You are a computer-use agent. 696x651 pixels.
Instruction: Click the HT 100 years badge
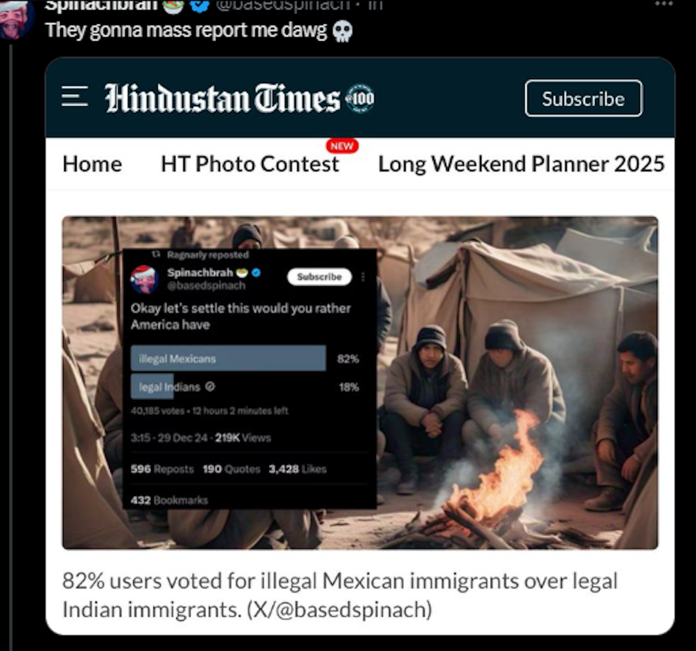(360, 98)
